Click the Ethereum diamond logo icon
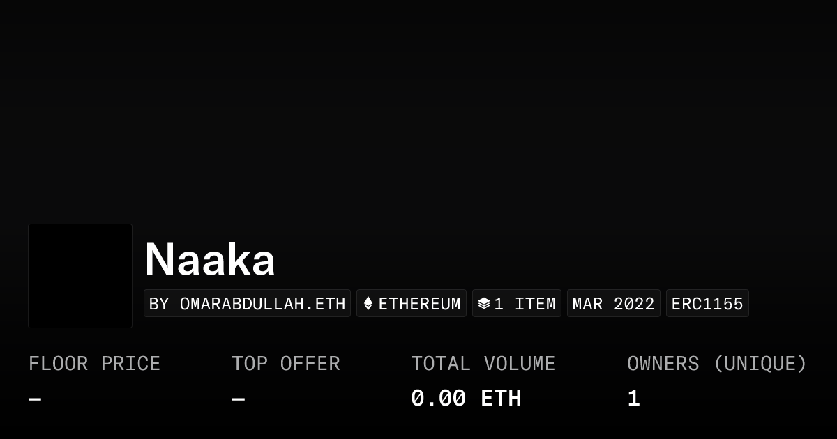The image size is (837, 439). tap(368, 304)
